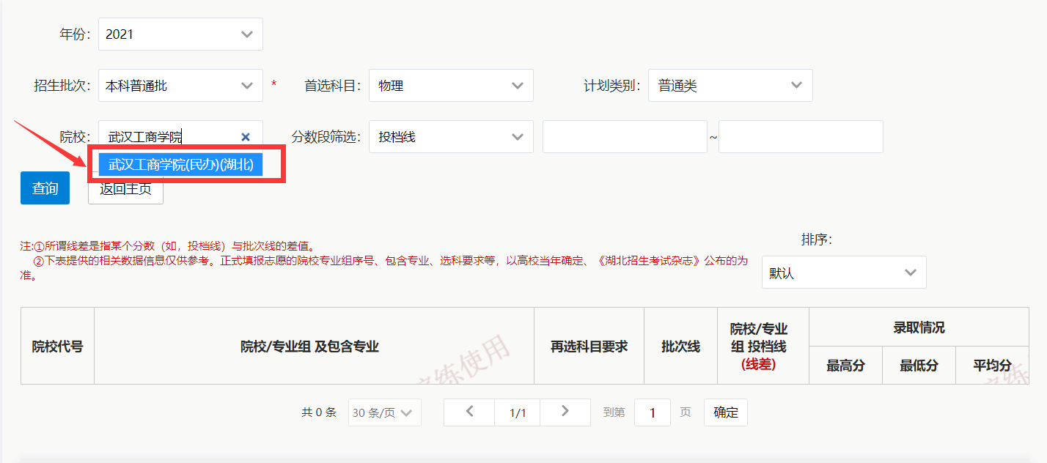This screenshot has height=463, width=1047.
Task: Open the 年份 dropdown arrow
Action: point(246,34)
